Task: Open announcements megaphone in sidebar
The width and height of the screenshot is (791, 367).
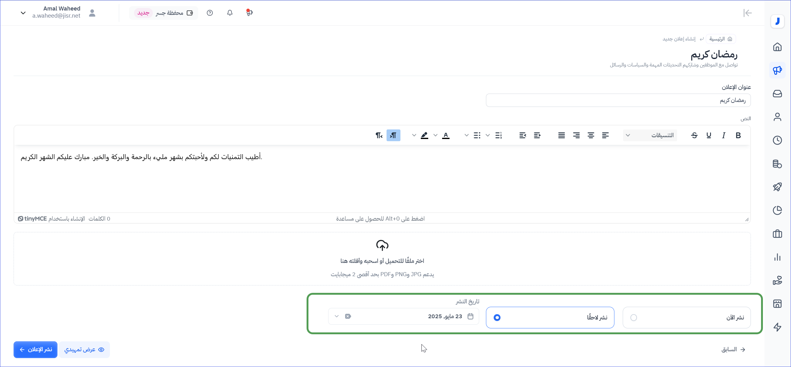Action: (x=777, y=70)
